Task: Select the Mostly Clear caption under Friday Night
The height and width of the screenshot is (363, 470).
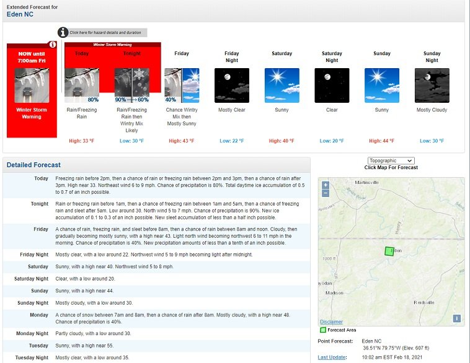Action: (232, 110)
